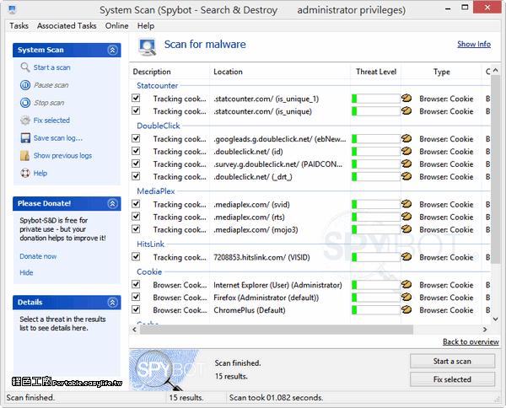Screen dimensions: 506x408
Task: Click cookie icon for ChromePlus row
Action: coord(406,309)
